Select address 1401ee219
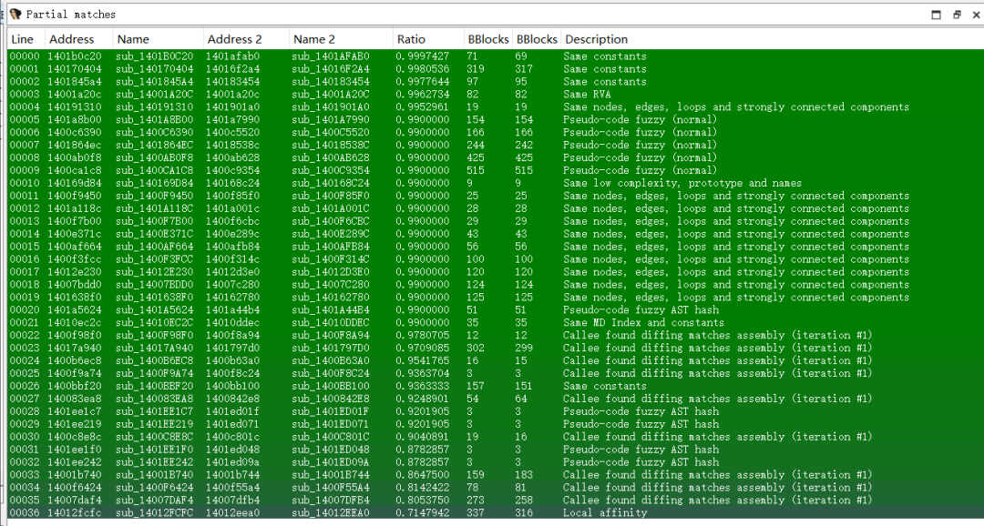This screenshot has height=526, width=984. (x=75, y=424)
